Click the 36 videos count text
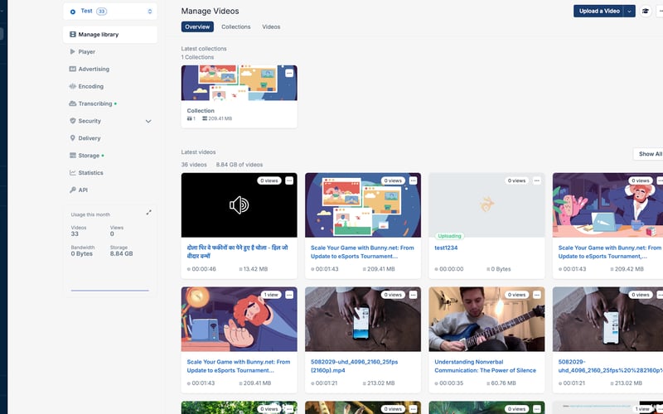The image size is (663, 414). tap(194, 165)
